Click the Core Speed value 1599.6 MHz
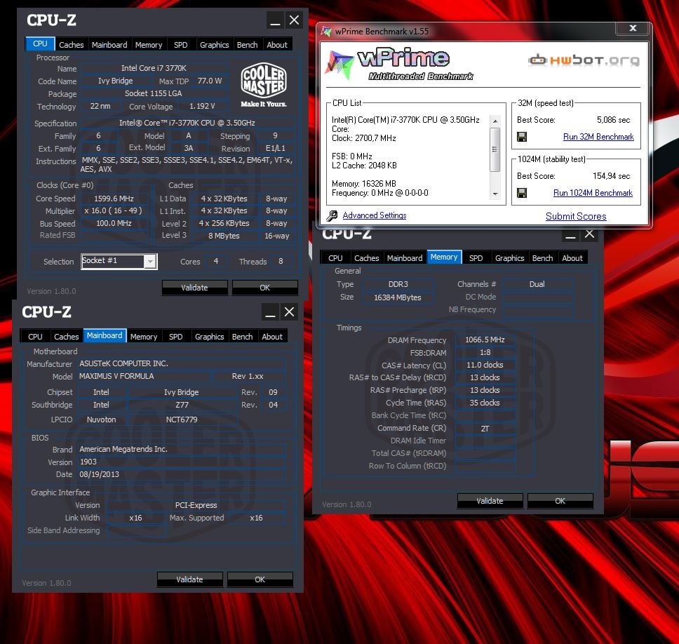Viewport: 679px width, 644px height. tap(114, 199)
